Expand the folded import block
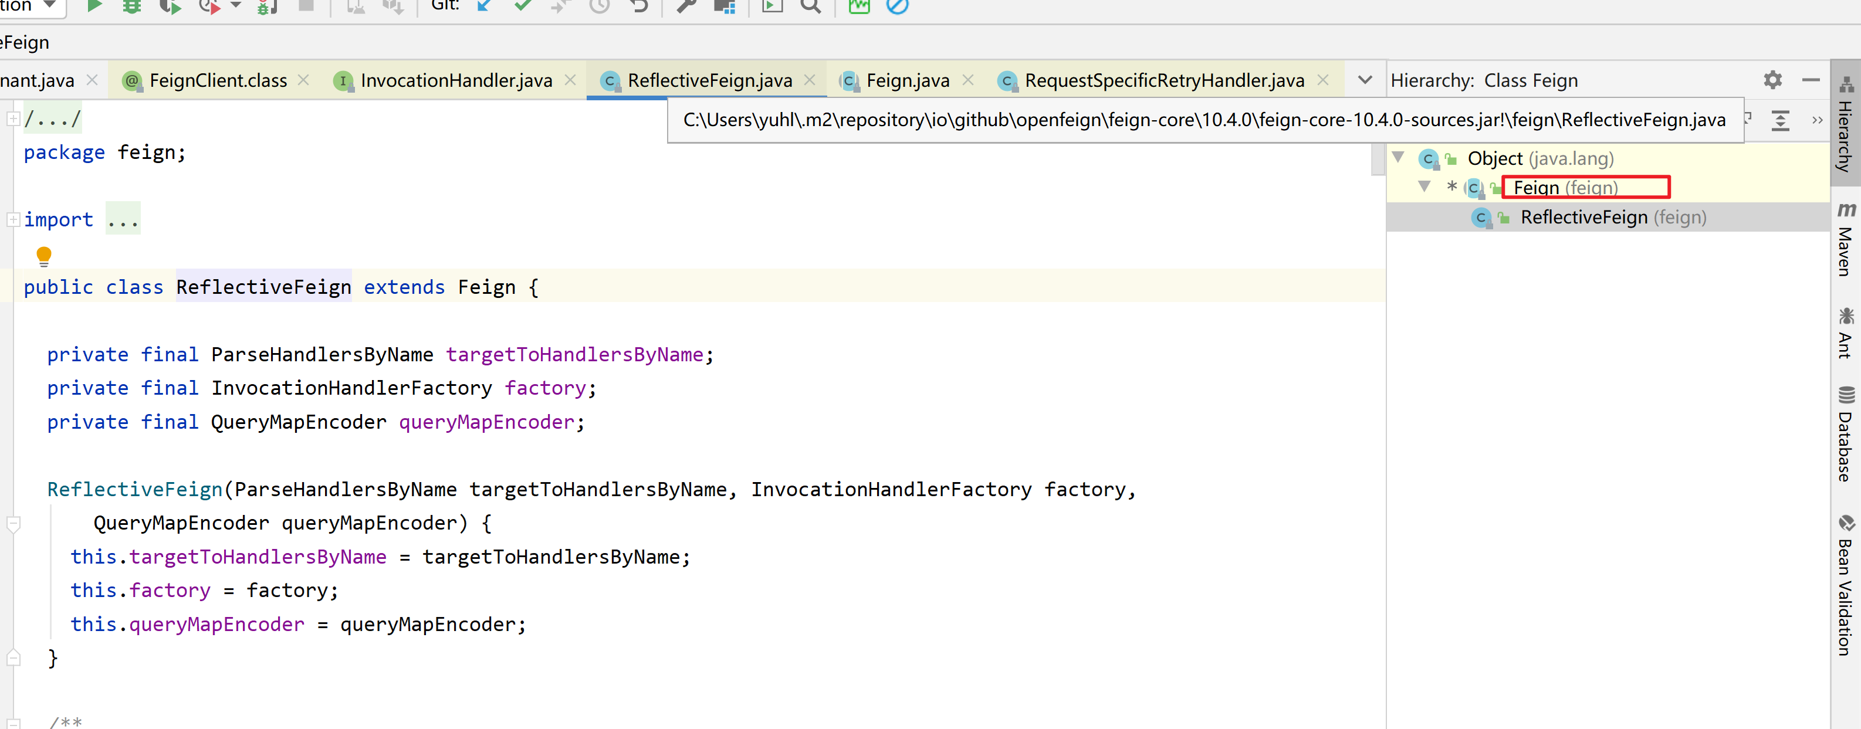The width and height of the screenshot is (1861, 729). point(13,219)
